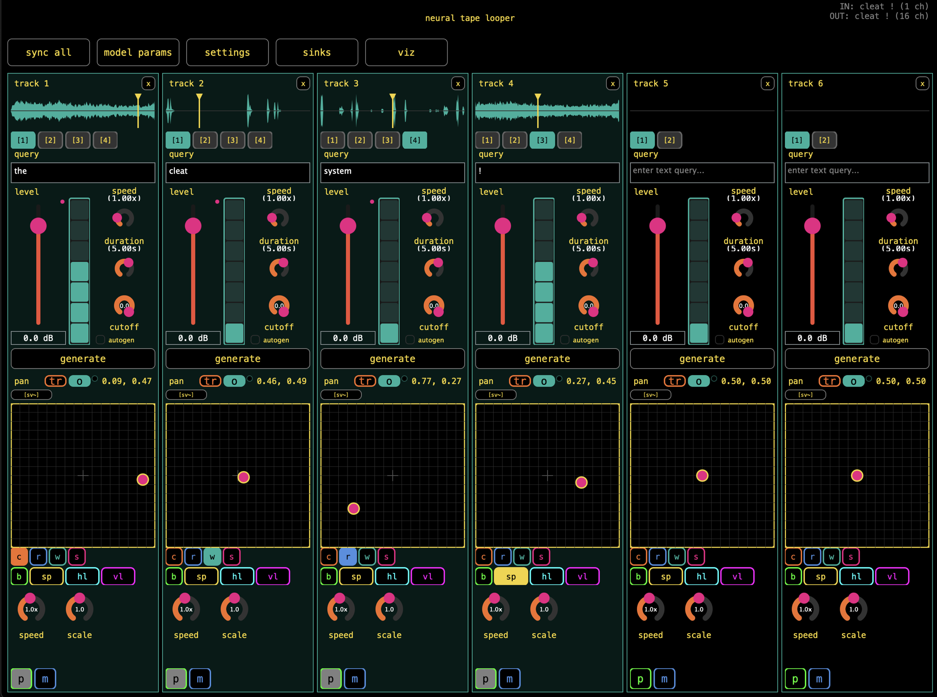This screenshot has width=937, height=697.
Task: Mute track 3 with the 'm' toggle
Action: 355,678
